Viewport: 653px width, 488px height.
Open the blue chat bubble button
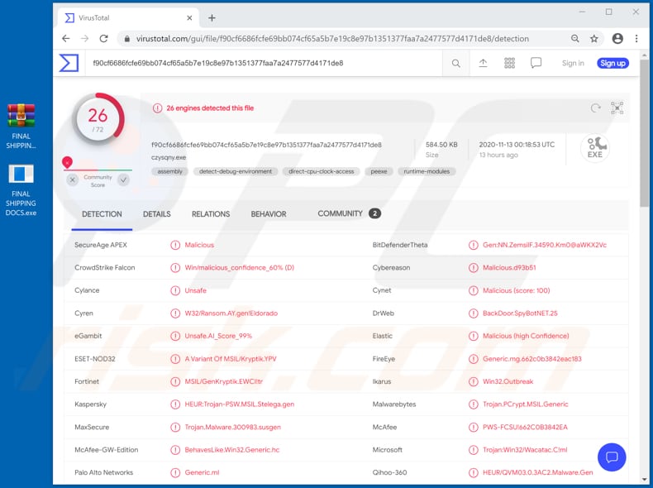tap(612, 457)
